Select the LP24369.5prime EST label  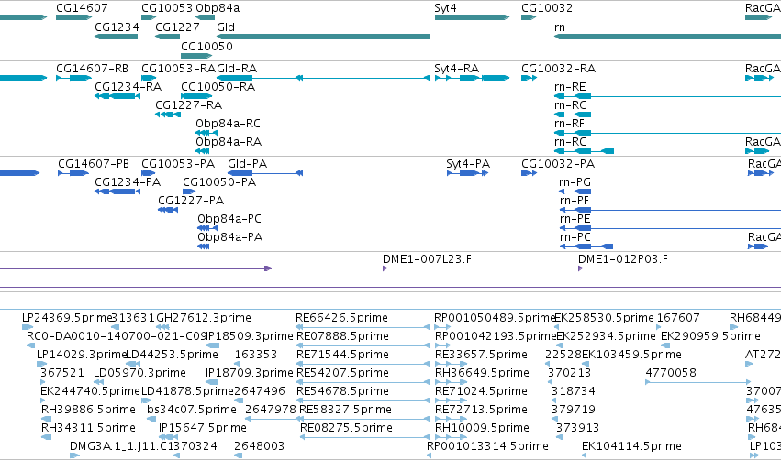67,318
